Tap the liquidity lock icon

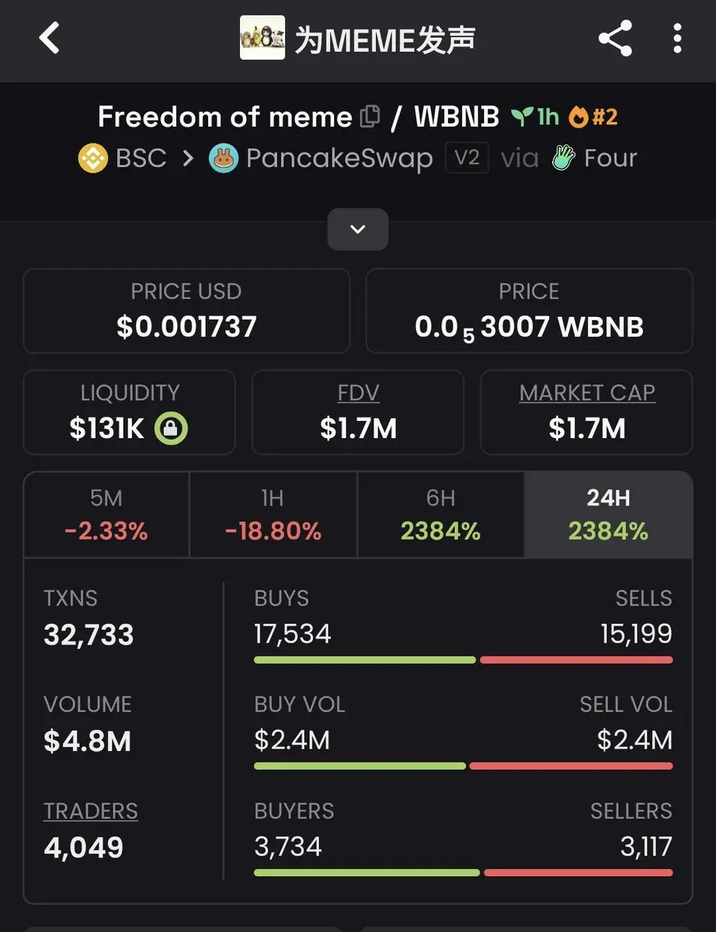tap(171, 429)
